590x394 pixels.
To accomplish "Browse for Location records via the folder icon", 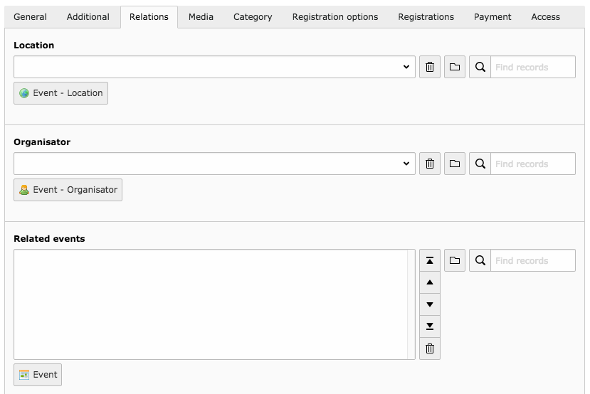I will tap(455, 67).
